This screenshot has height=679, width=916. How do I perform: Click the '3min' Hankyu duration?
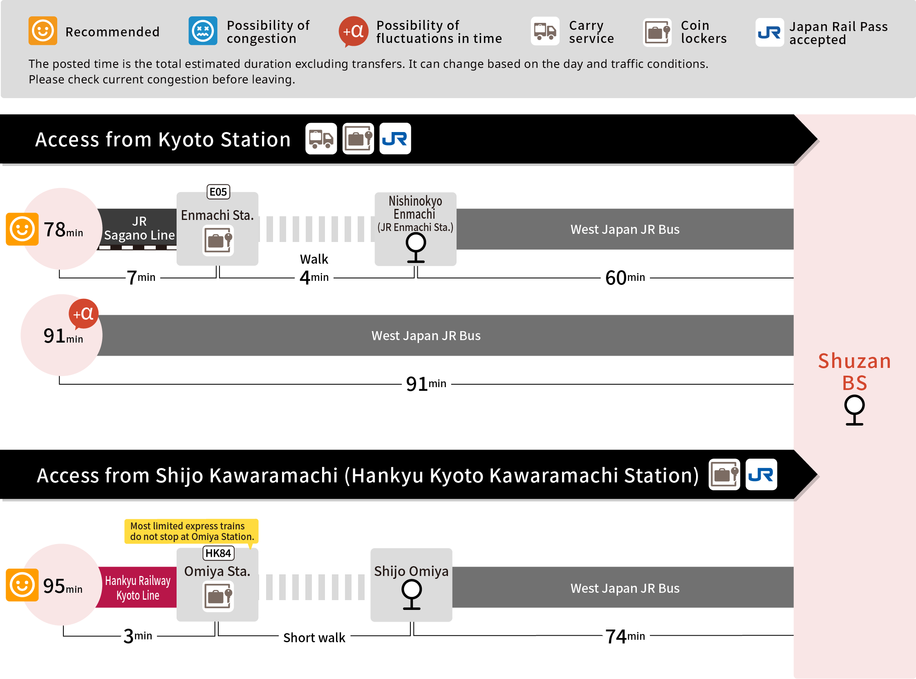pos(138,636)
